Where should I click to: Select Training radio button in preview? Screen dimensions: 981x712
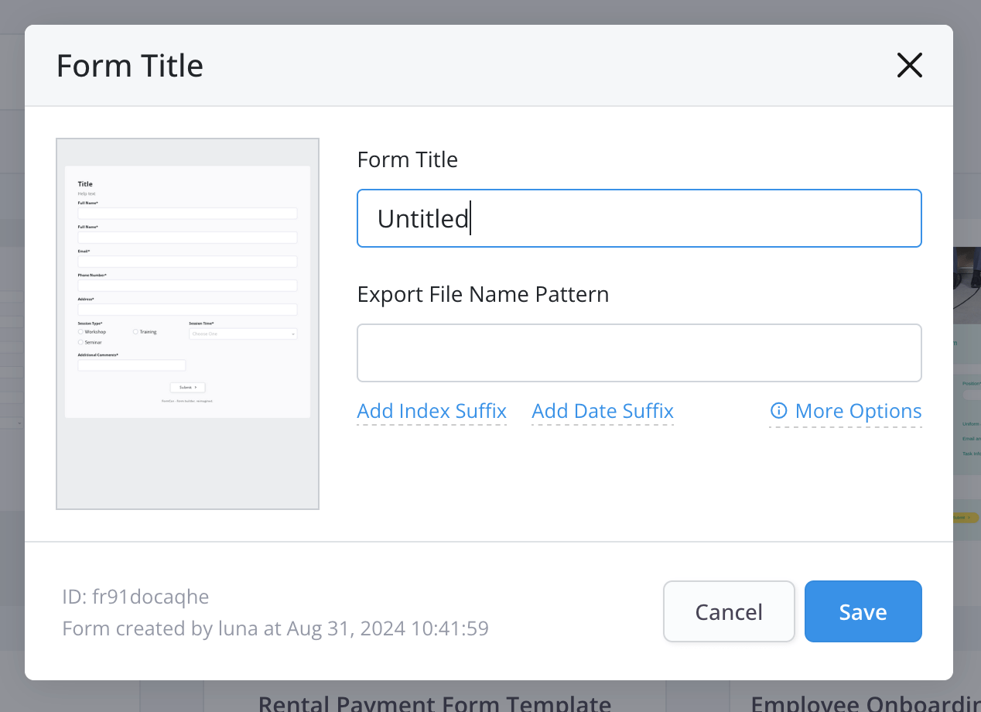135,332
